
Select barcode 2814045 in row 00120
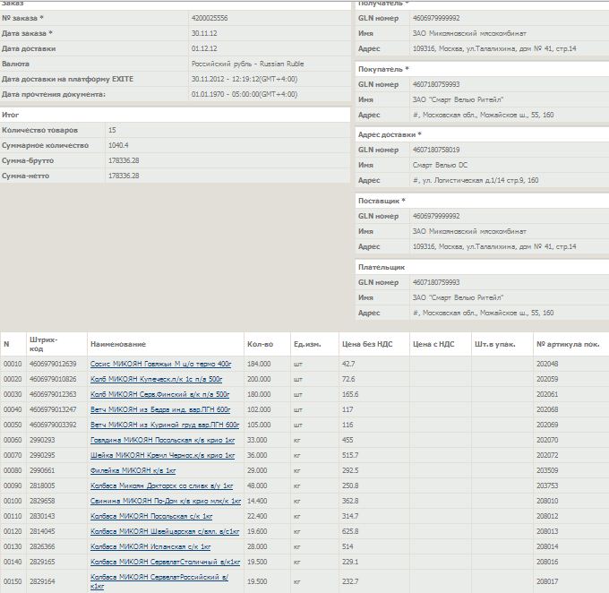(x=42, y=531)
